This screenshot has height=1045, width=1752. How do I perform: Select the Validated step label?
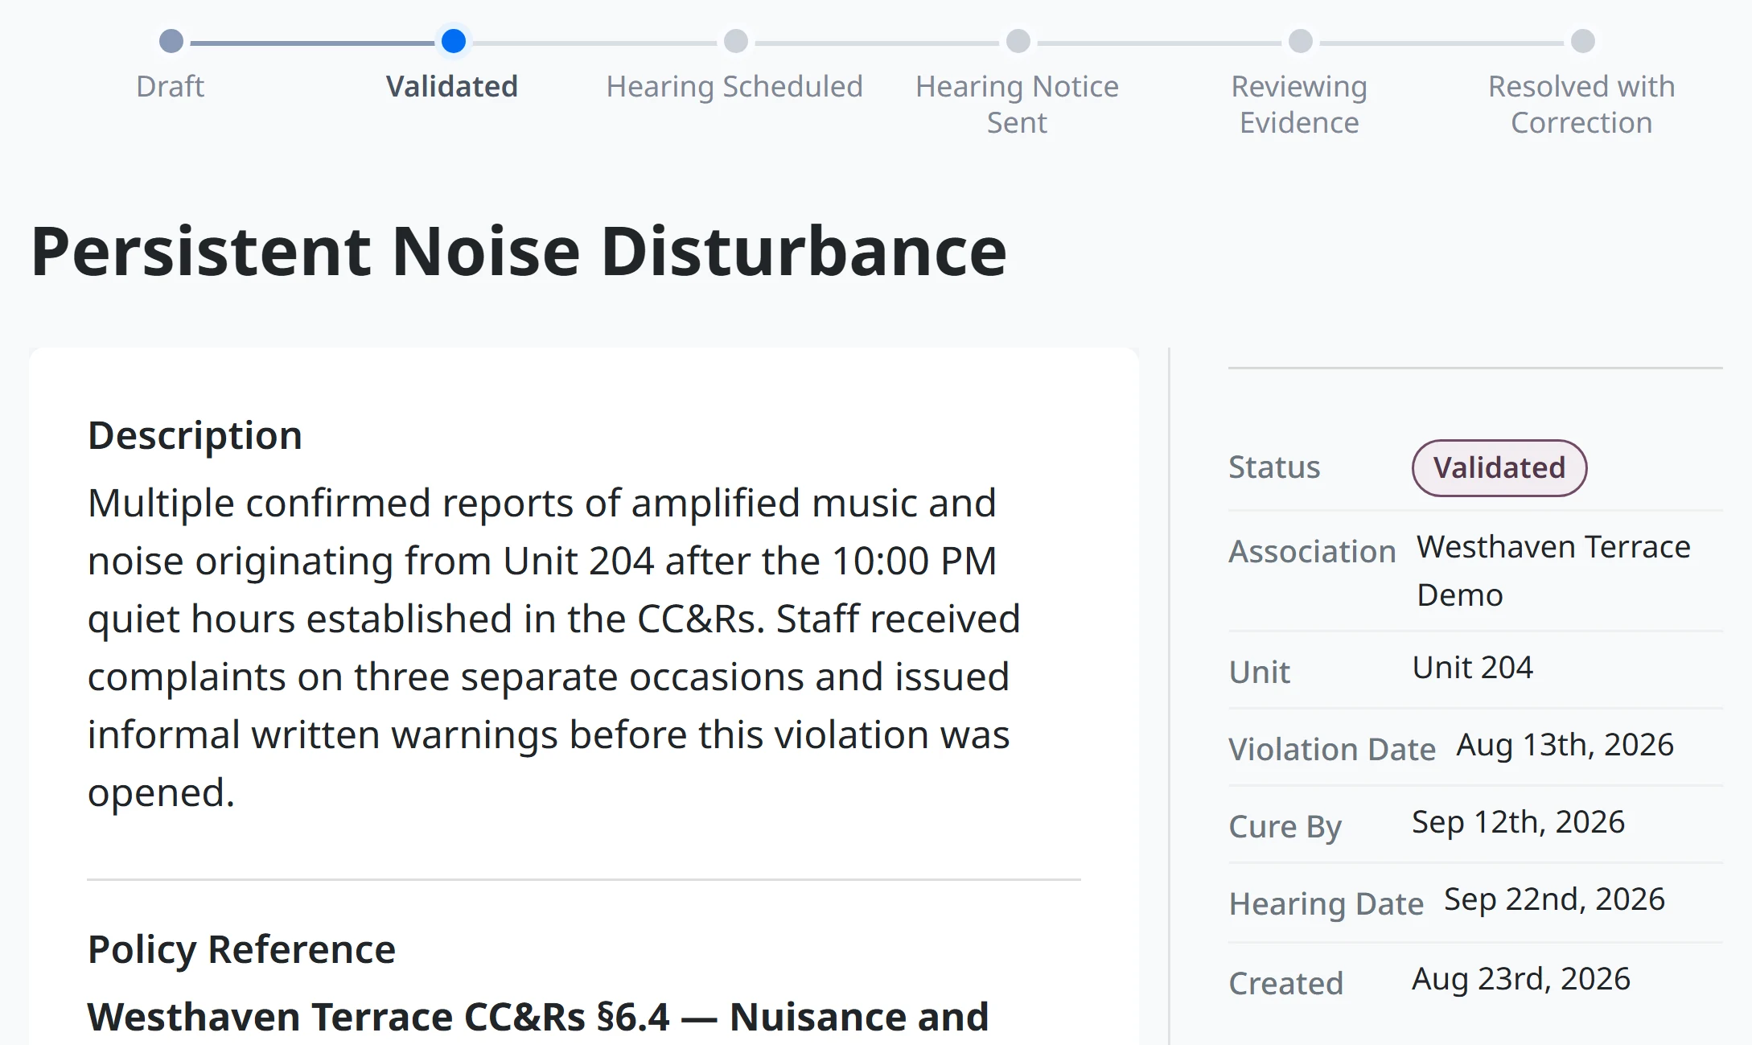(x=452, y=86)
